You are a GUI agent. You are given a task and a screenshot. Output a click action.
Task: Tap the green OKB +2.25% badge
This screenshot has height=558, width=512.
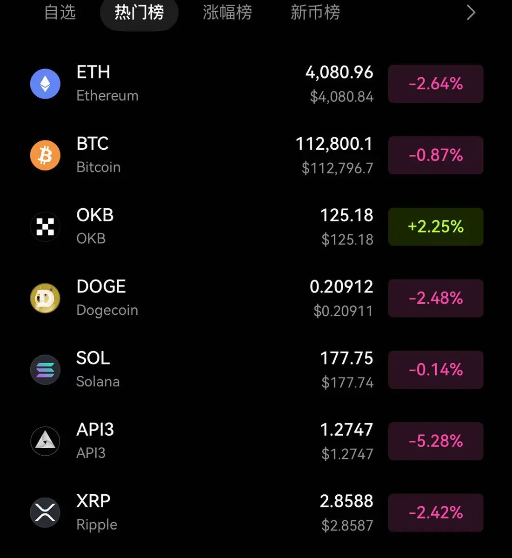coord(436,227)
